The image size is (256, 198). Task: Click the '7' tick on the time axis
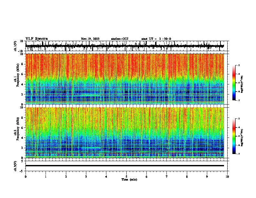[x=167, y=177]
